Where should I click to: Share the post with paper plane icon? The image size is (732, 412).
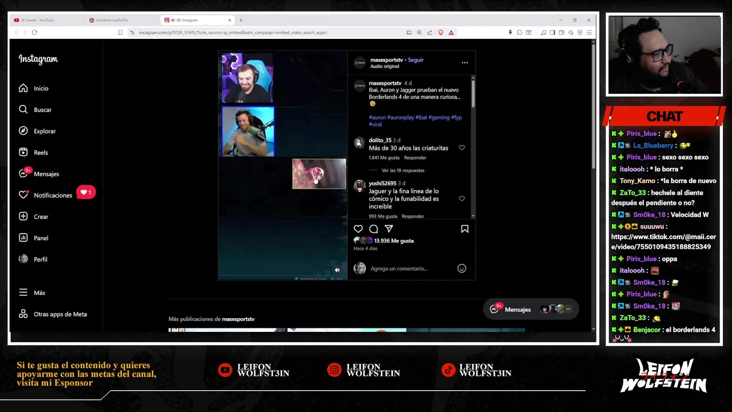click(x=389, y=229)
